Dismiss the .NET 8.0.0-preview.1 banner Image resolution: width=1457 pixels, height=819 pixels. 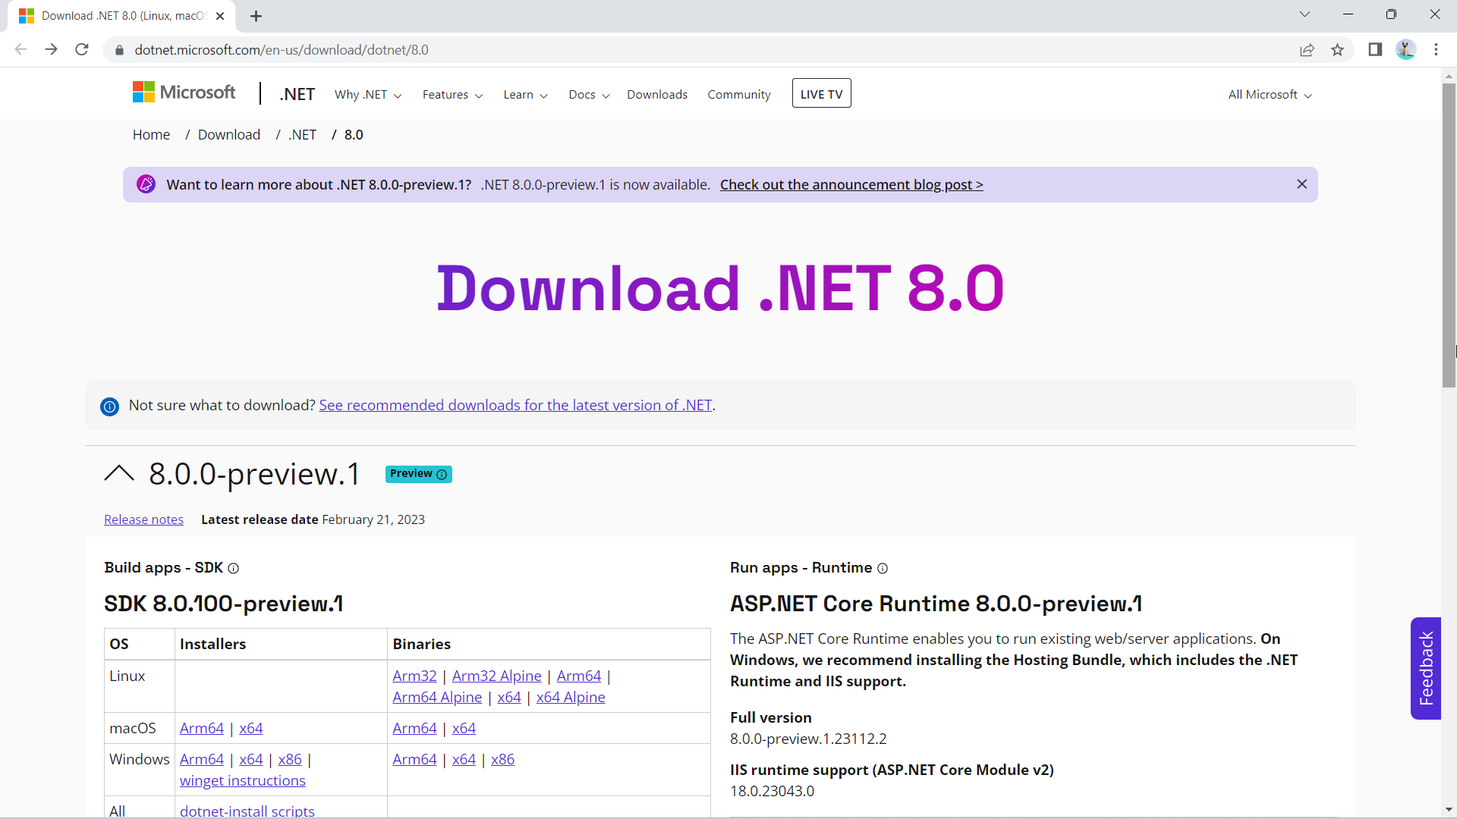1302,184
